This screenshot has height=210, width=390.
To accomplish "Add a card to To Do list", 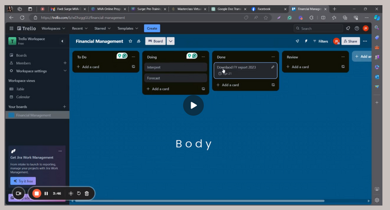I will (x=88, y=67).
